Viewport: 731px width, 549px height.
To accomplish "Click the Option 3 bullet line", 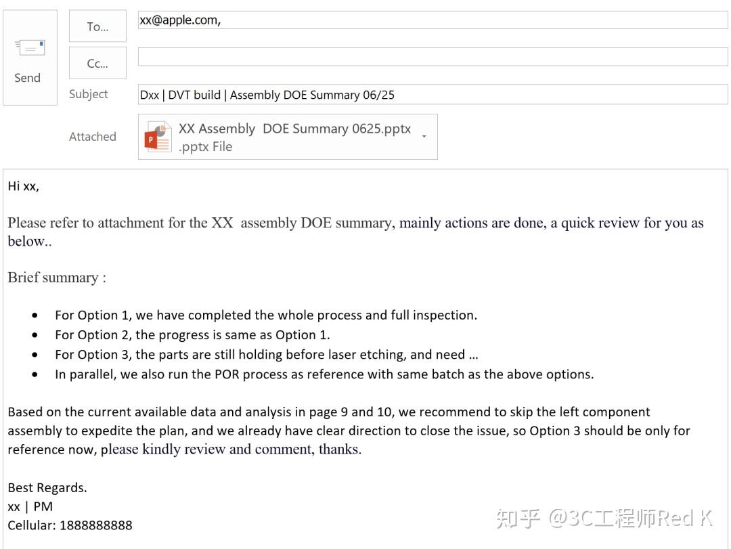I will click(x=266, y=355).
